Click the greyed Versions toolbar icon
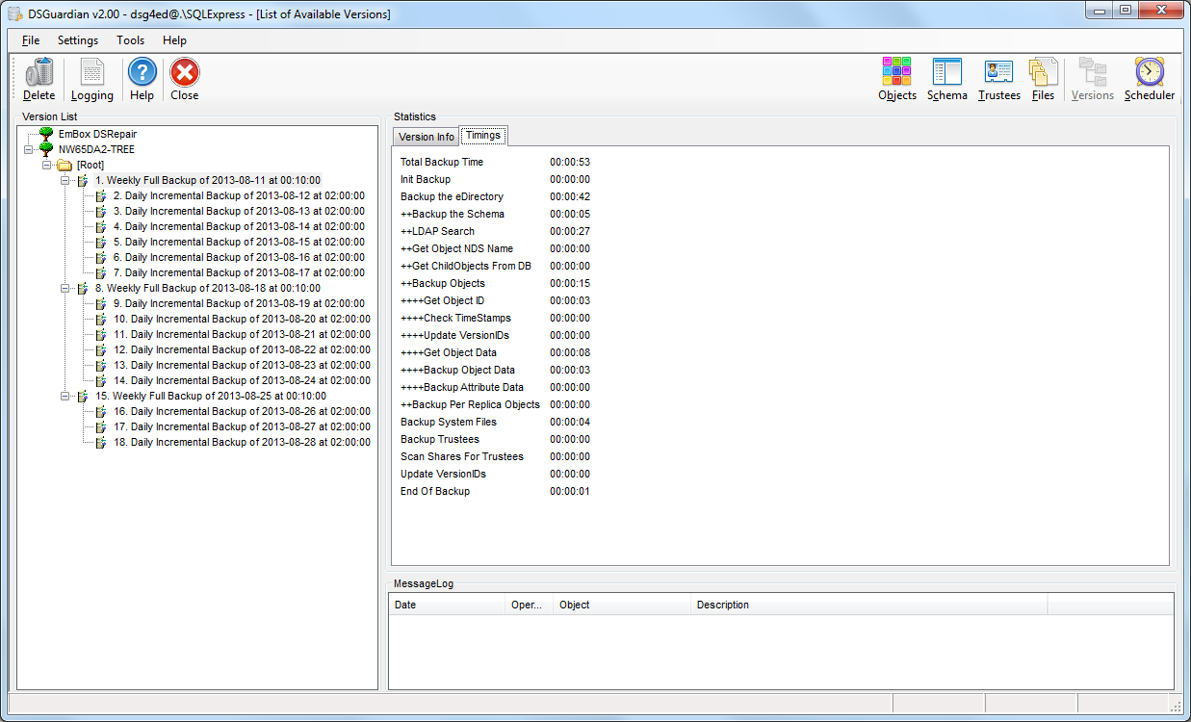The height and width of the screenshot is (722, 1191). 1093,72
